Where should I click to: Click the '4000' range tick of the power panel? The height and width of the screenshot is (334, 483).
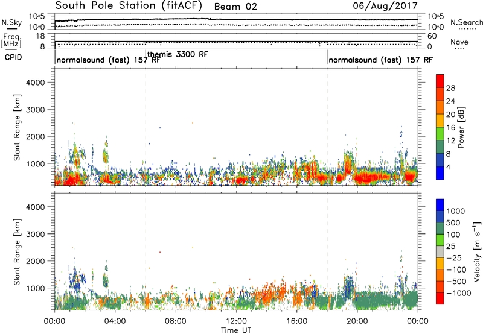click(35, 83)
